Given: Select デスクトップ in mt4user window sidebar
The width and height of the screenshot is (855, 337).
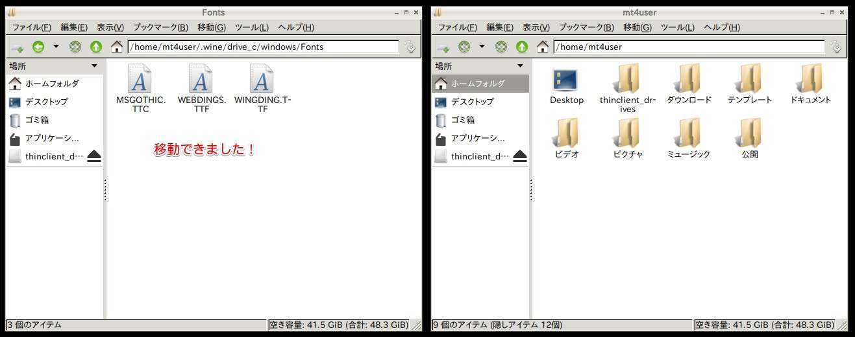Looking at the screenshot, I should coord(480,102).
